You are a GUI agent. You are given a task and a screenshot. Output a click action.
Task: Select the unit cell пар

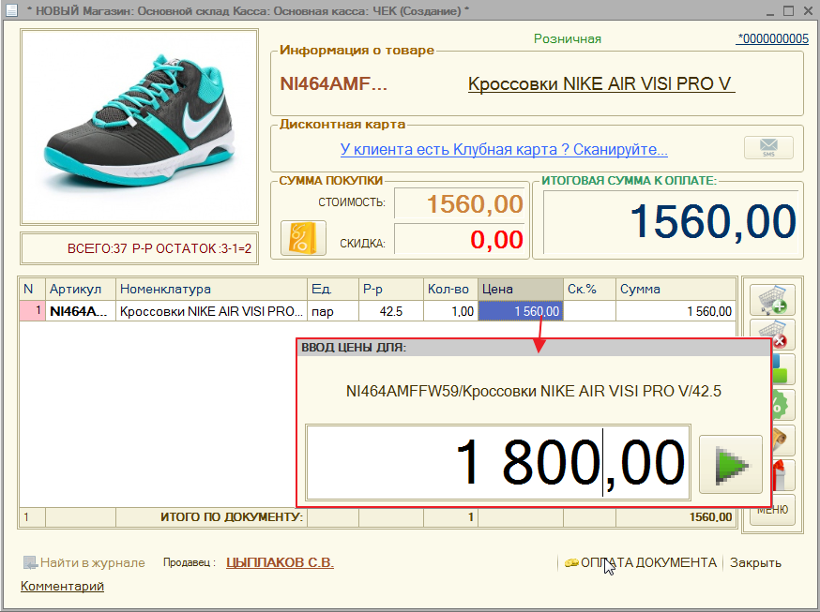333,311
